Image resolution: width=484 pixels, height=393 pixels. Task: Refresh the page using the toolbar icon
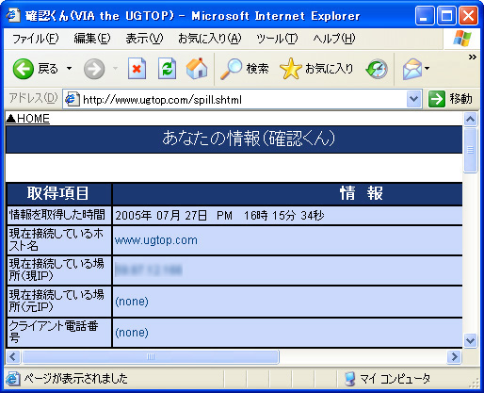click(167, 69)
